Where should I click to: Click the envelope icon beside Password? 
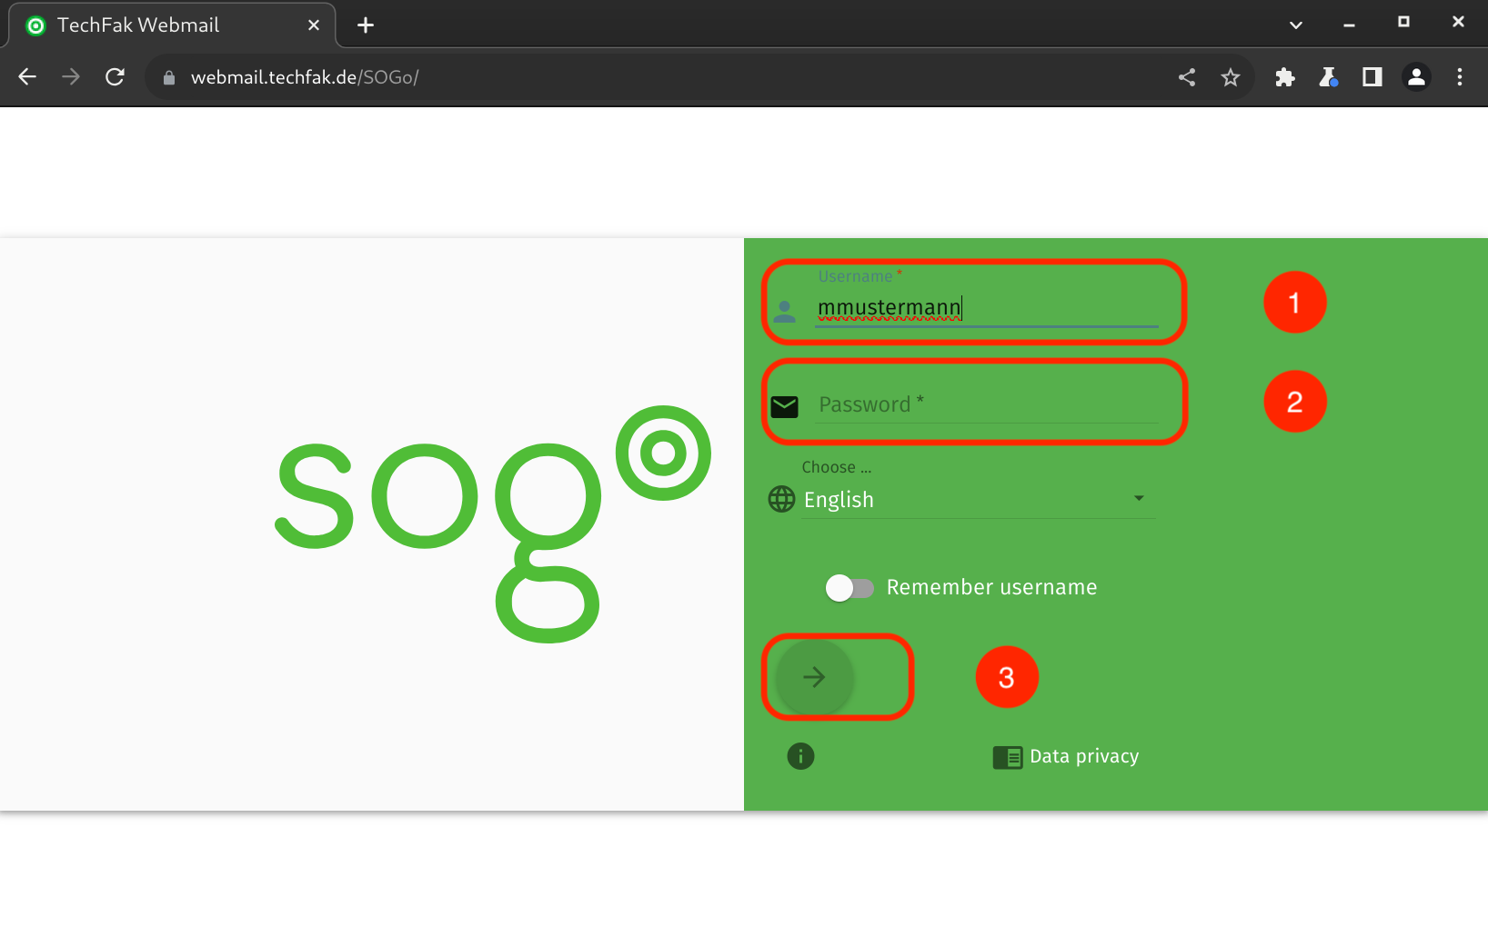pyautogui.click(x=784, y=406)
